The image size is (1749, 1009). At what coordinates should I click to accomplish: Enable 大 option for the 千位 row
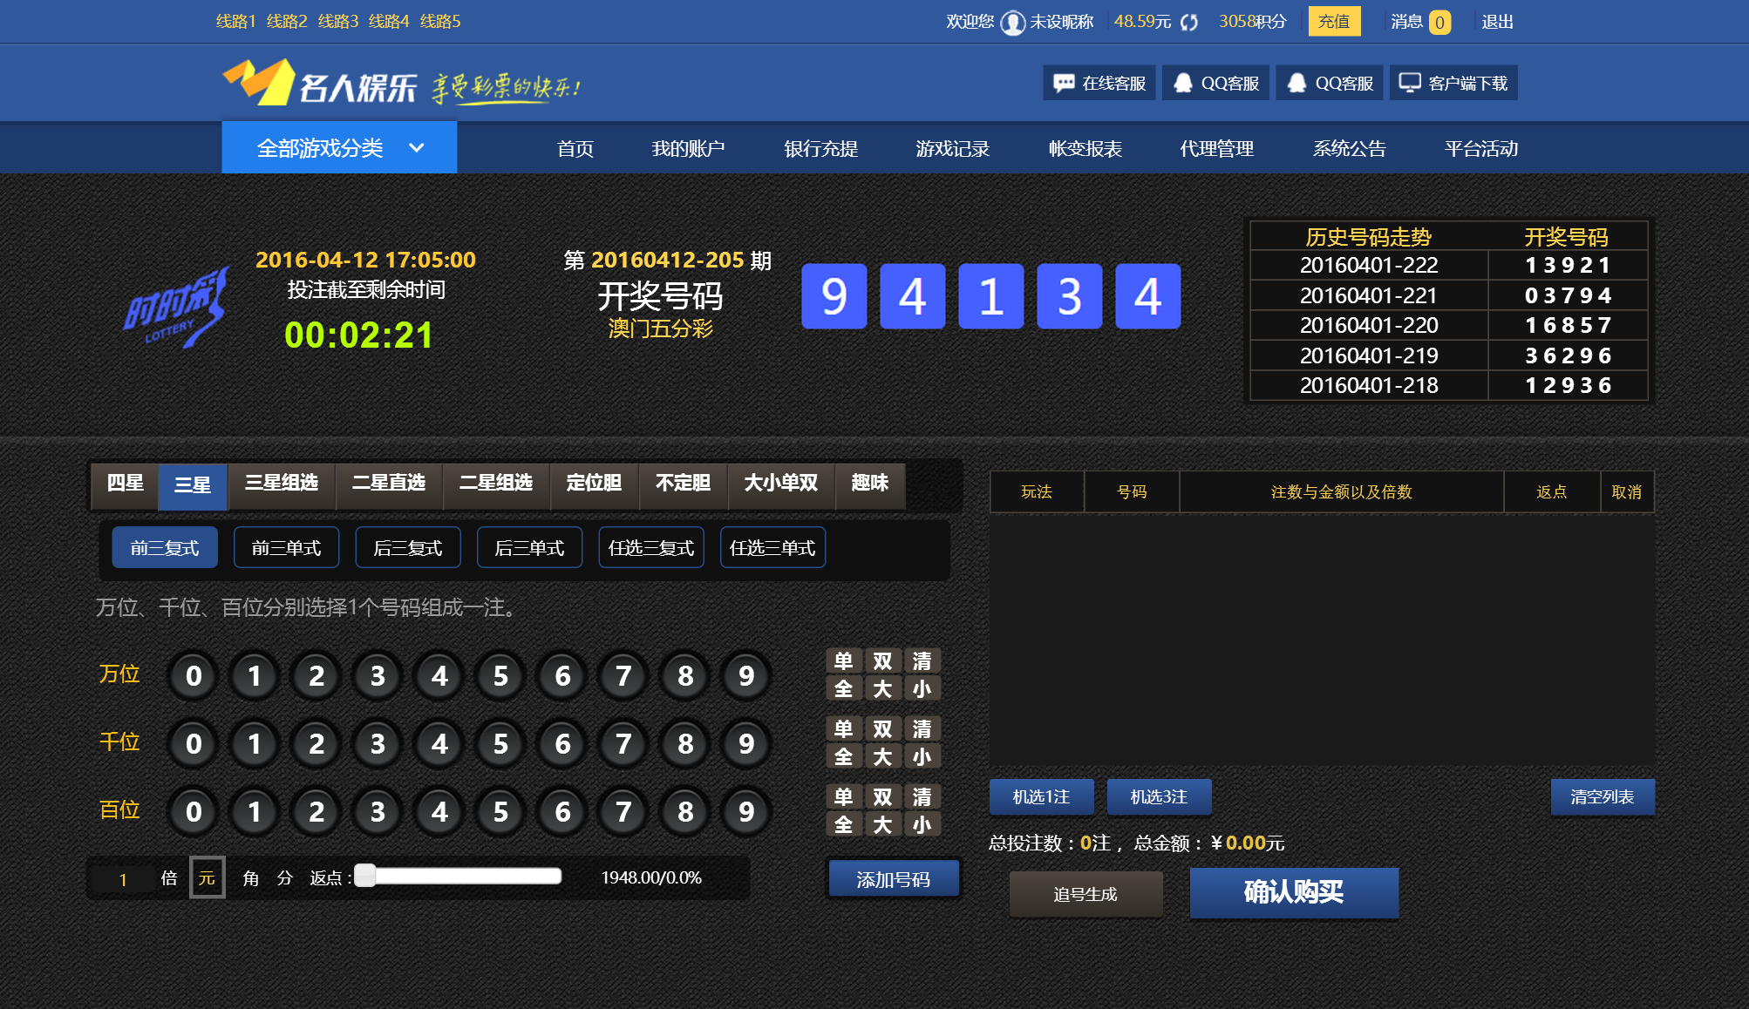[x=882, y=756]
